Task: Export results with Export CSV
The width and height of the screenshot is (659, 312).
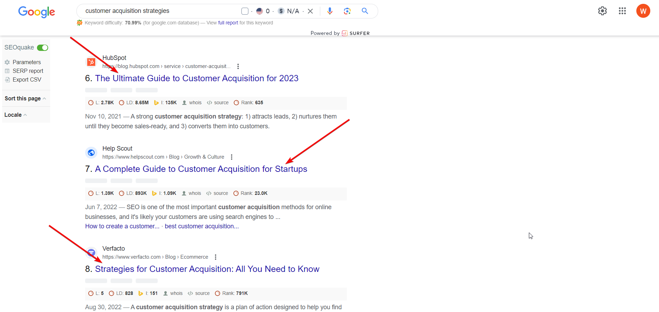Action: [x=23, y=79]
